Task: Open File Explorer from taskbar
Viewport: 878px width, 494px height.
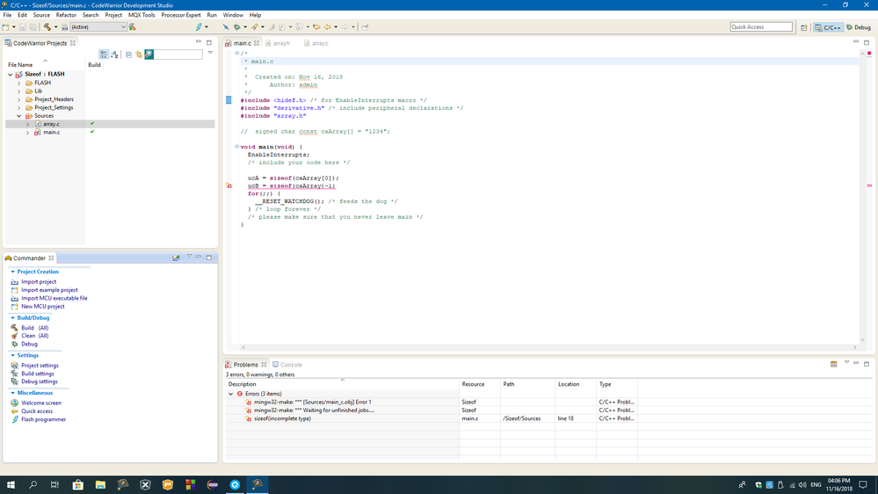Action: tap(100, 484)
